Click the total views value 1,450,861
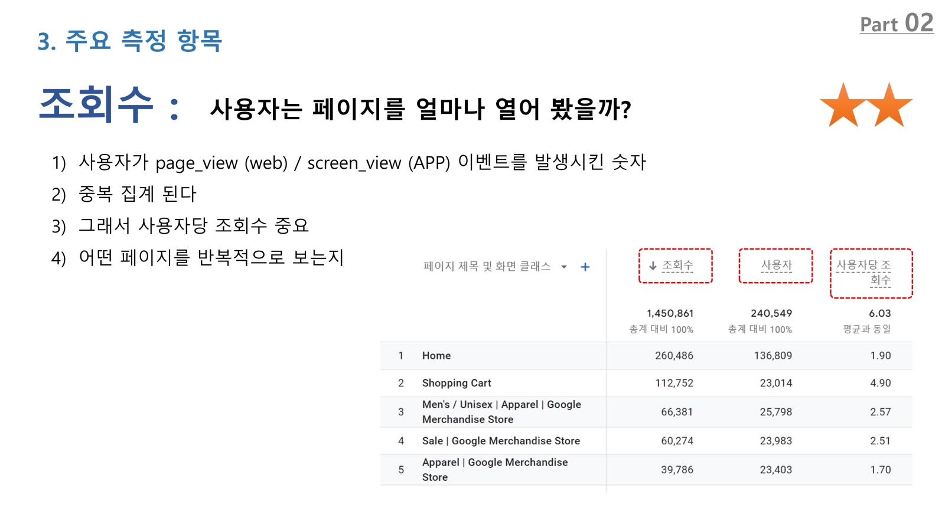945x531 pixels. click(x=670, y=313)
